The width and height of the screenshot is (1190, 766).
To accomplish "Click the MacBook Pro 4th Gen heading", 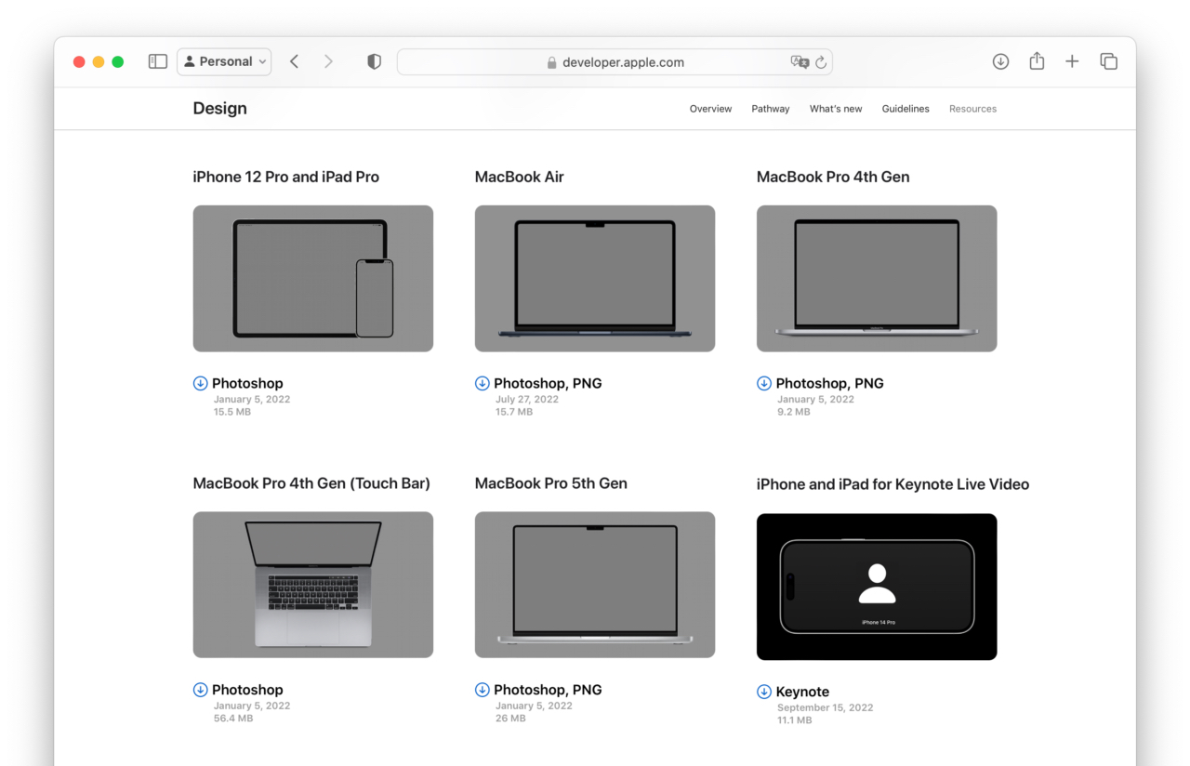I will (833, 177).
